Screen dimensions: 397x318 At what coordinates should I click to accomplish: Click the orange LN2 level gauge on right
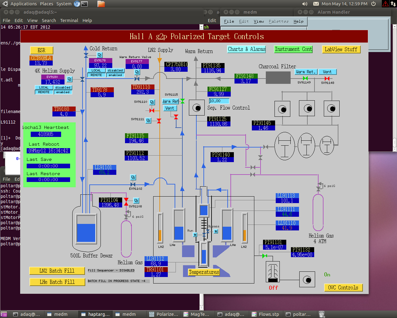pos(244,228)
